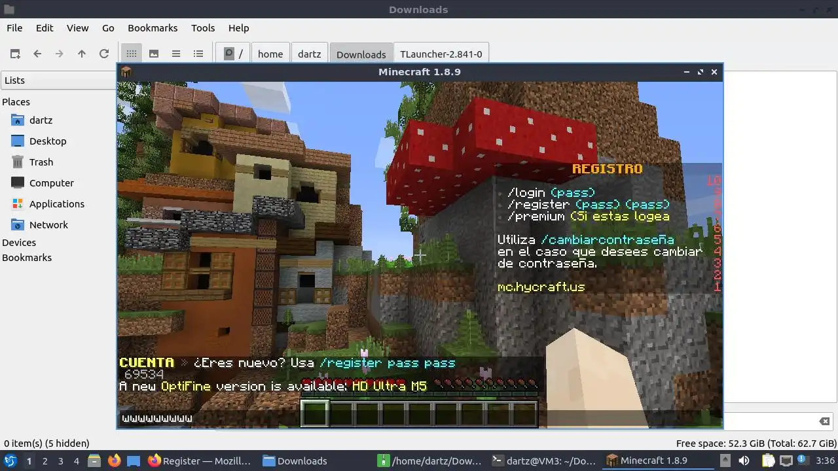Click the free space status text
Screen dimensions: 838x471
pos(755,443)
